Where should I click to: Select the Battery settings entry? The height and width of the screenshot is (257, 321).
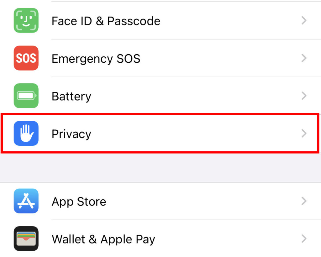(x=71, y=96)
